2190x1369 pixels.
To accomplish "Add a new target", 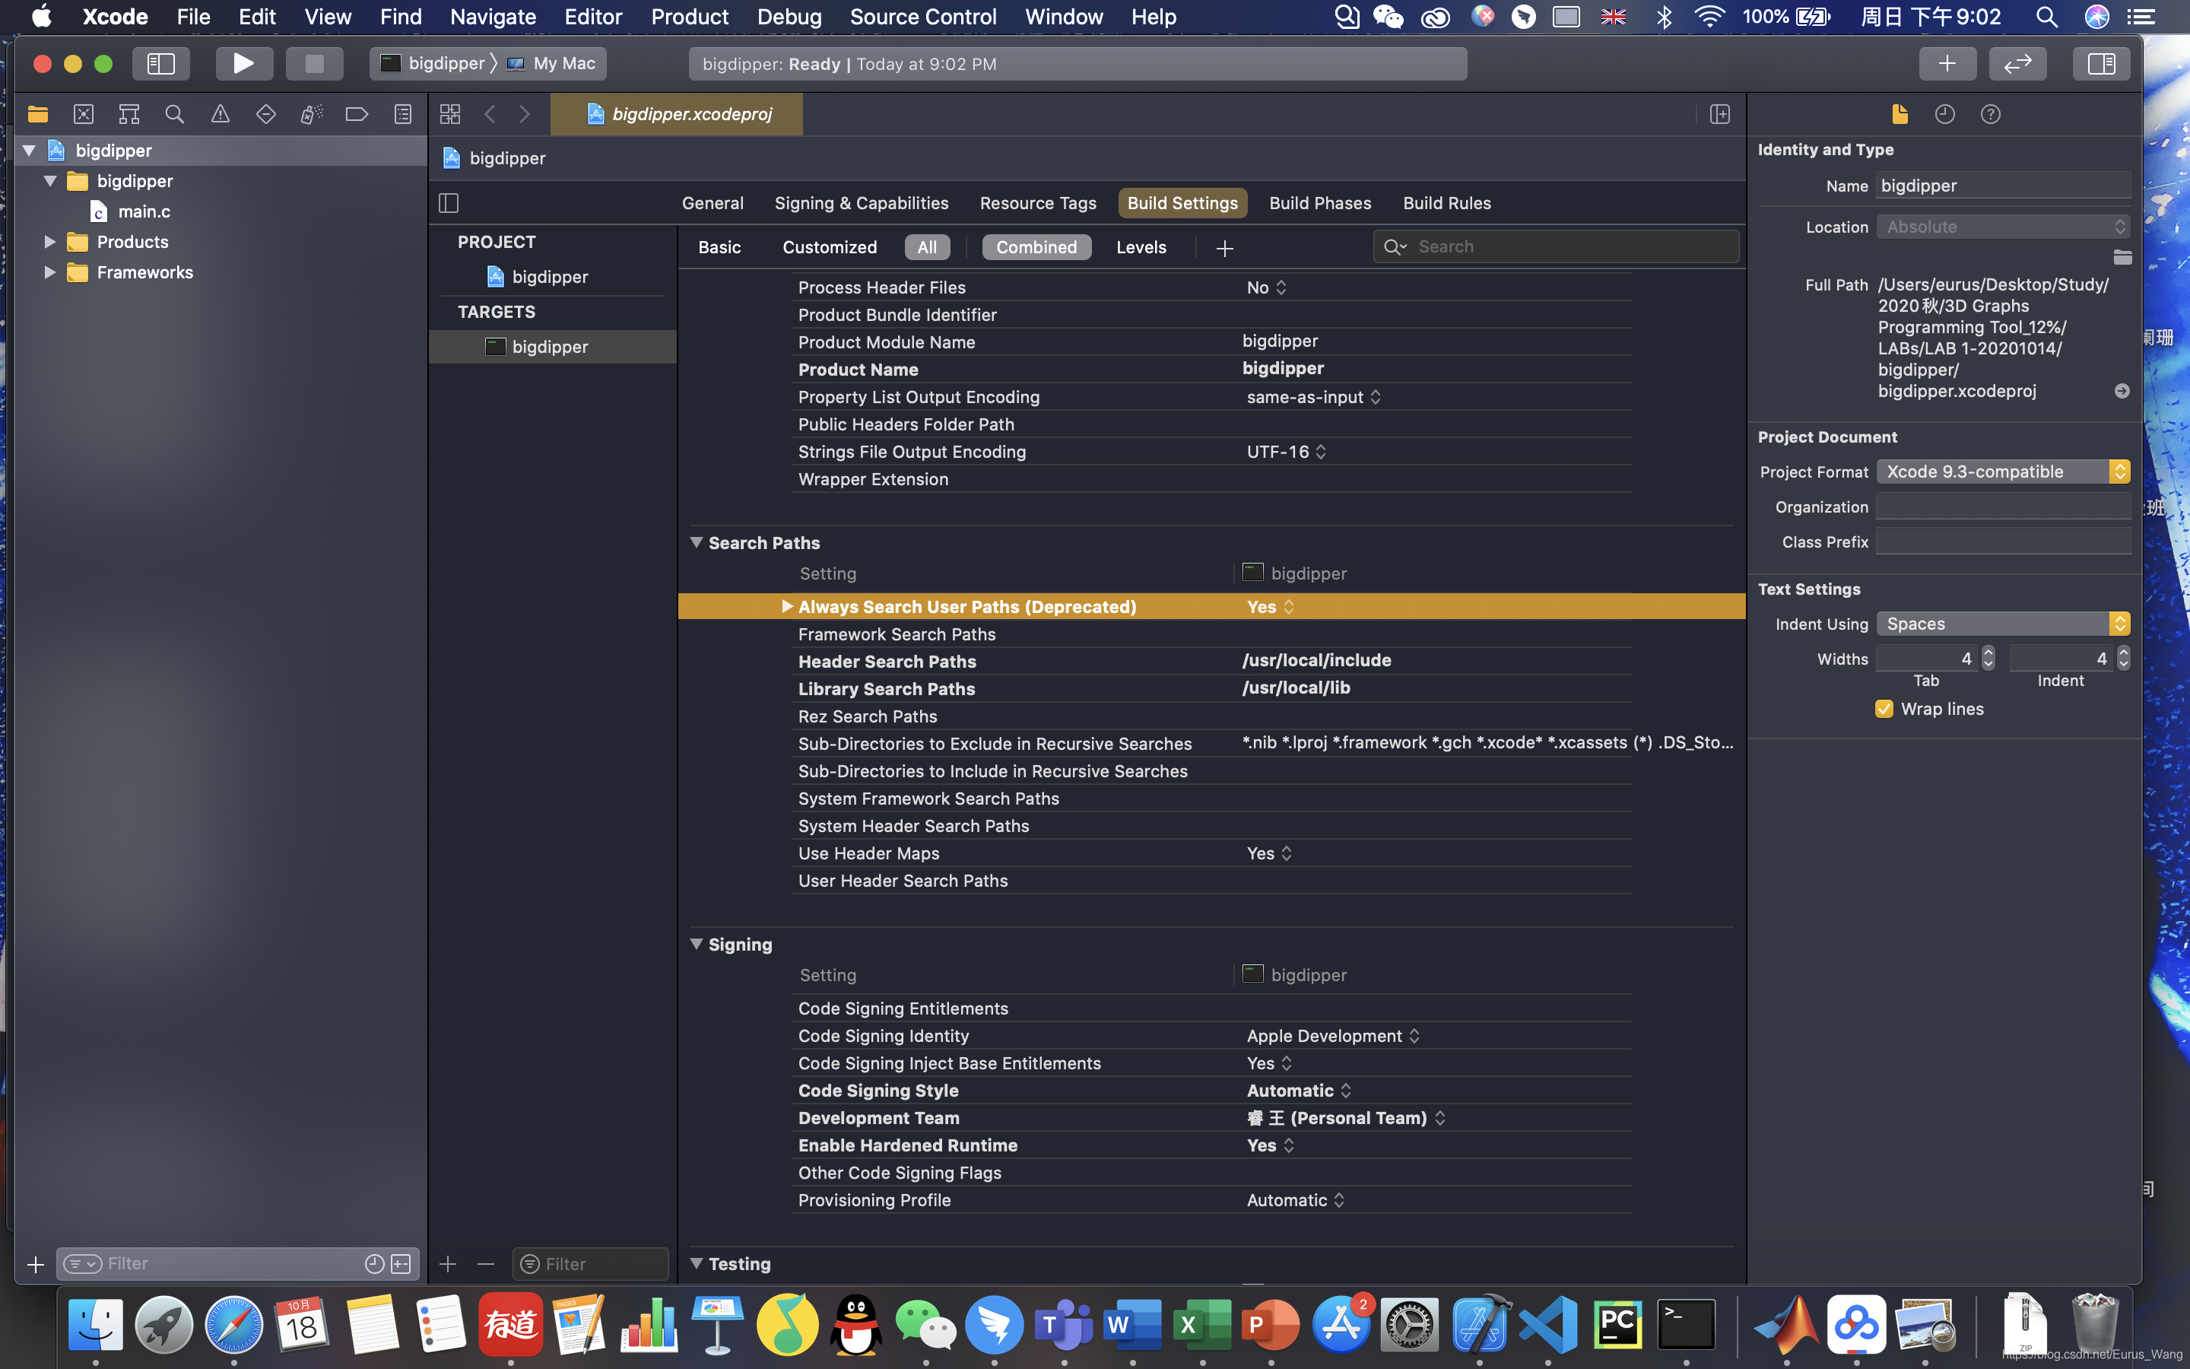I will pyautogui.click(x=448, y=1264).
